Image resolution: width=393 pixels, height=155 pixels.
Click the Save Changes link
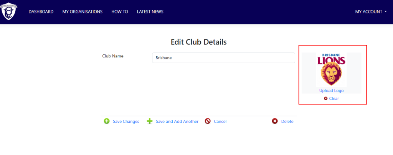click(x=126, y=121)
